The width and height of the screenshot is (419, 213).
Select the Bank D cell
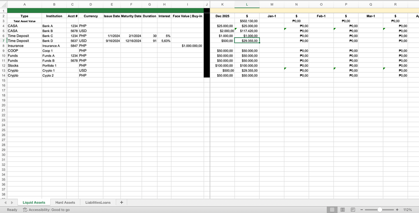[54, 41]
